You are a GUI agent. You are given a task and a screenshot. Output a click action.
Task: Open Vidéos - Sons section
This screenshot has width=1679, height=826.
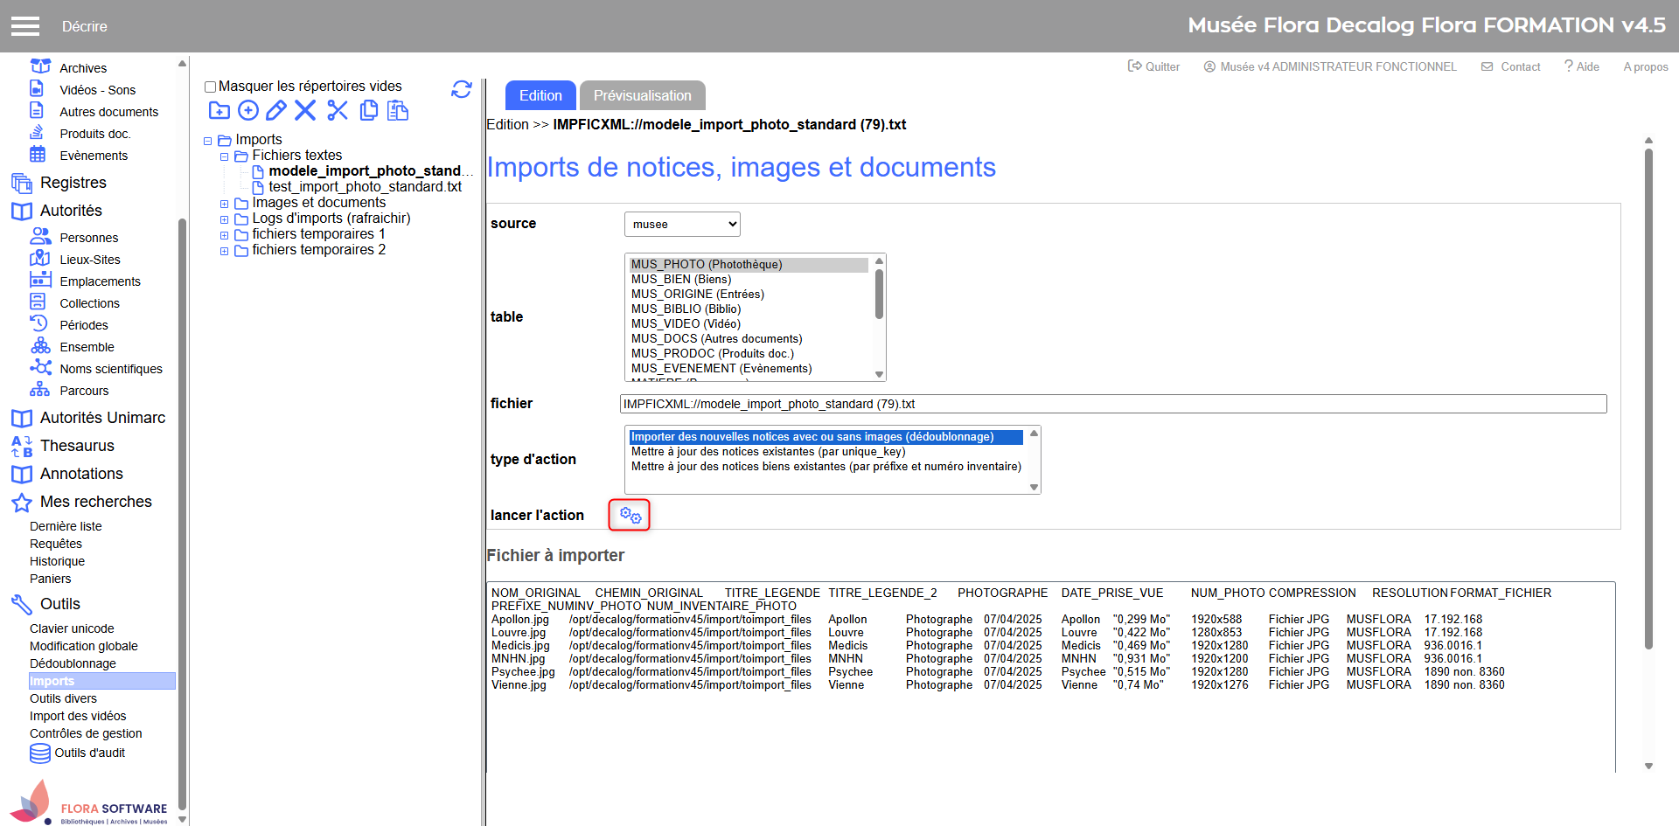point(97,90)
